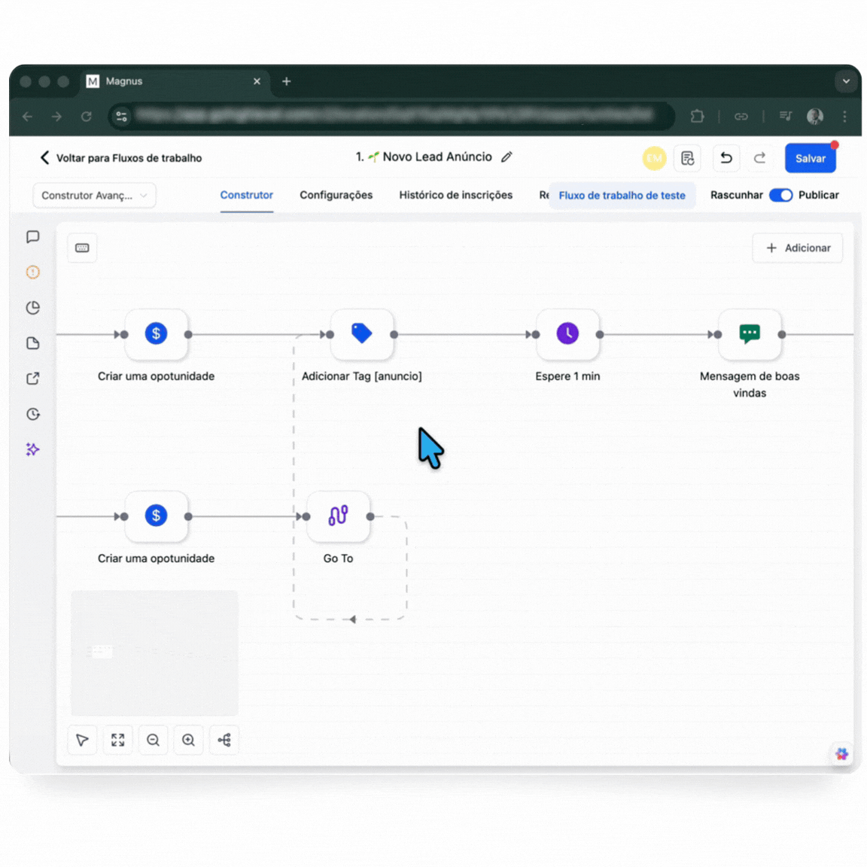867x867 pixels.
Task: Switch to the Configurações tab
Action: point(336,195)
